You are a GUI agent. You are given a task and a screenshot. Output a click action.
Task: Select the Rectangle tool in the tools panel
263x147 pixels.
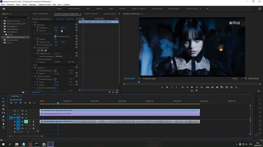click(3, 120)
